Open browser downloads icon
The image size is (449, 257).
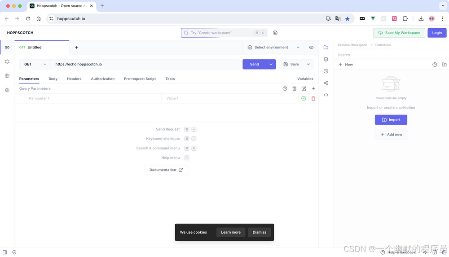coord(421,18)
